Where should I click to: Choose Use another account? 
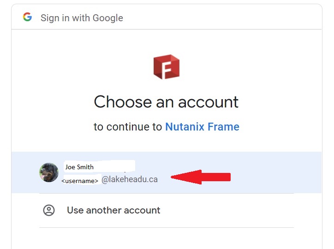[113, 210]
